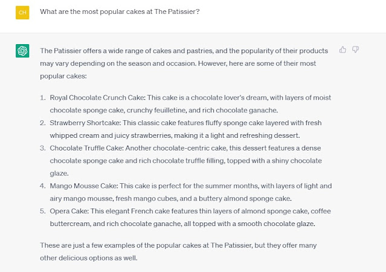The image size is (386, 272).
Task: Click the "Strawberry Shortcake" list item title
Action: click(85, 123)
